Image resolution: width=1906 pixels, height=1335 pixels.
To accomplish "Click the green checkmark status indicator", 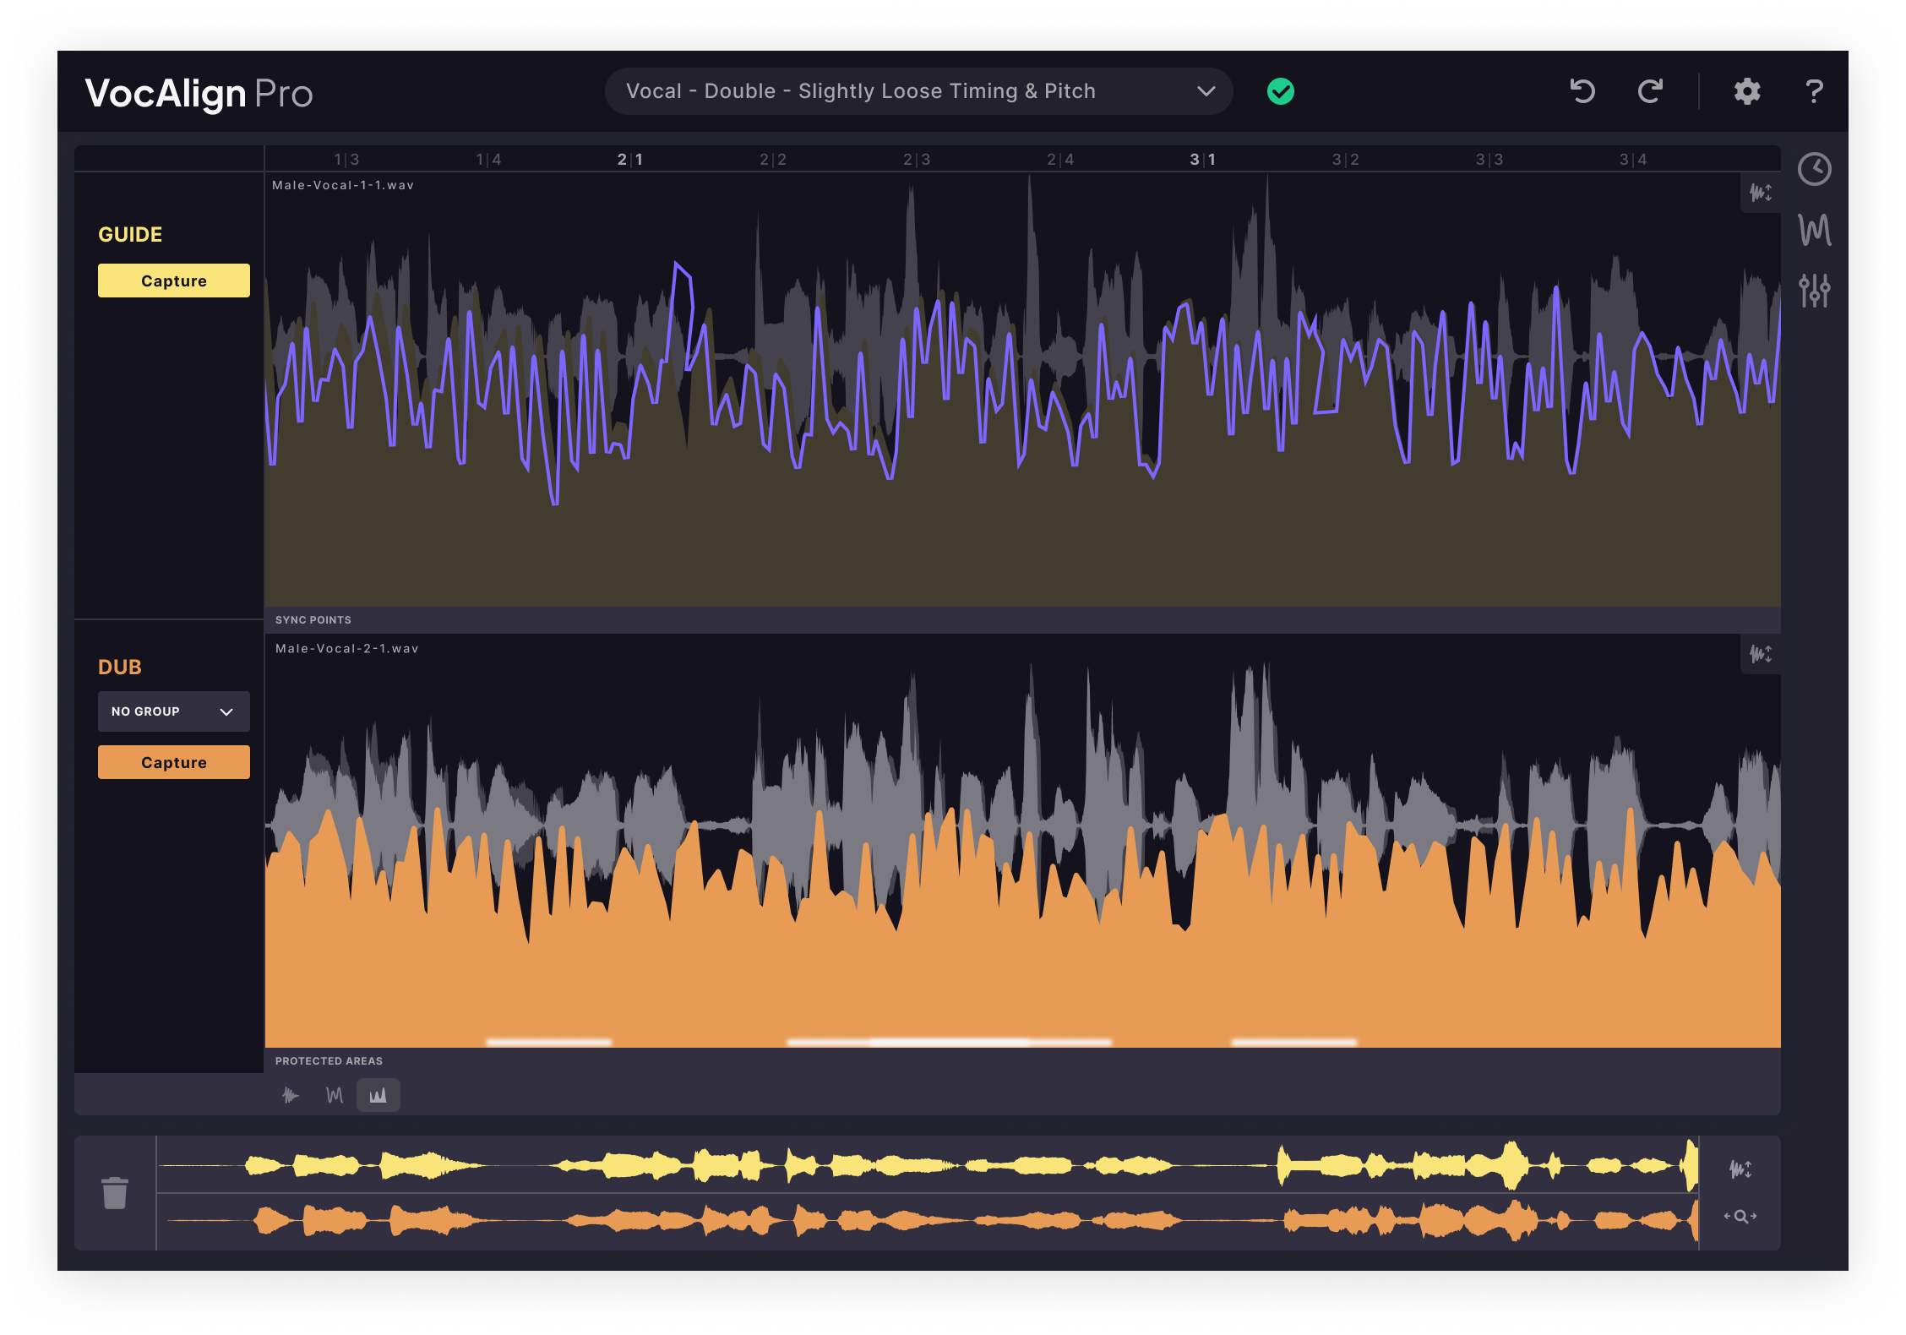I will [1279, 90].
